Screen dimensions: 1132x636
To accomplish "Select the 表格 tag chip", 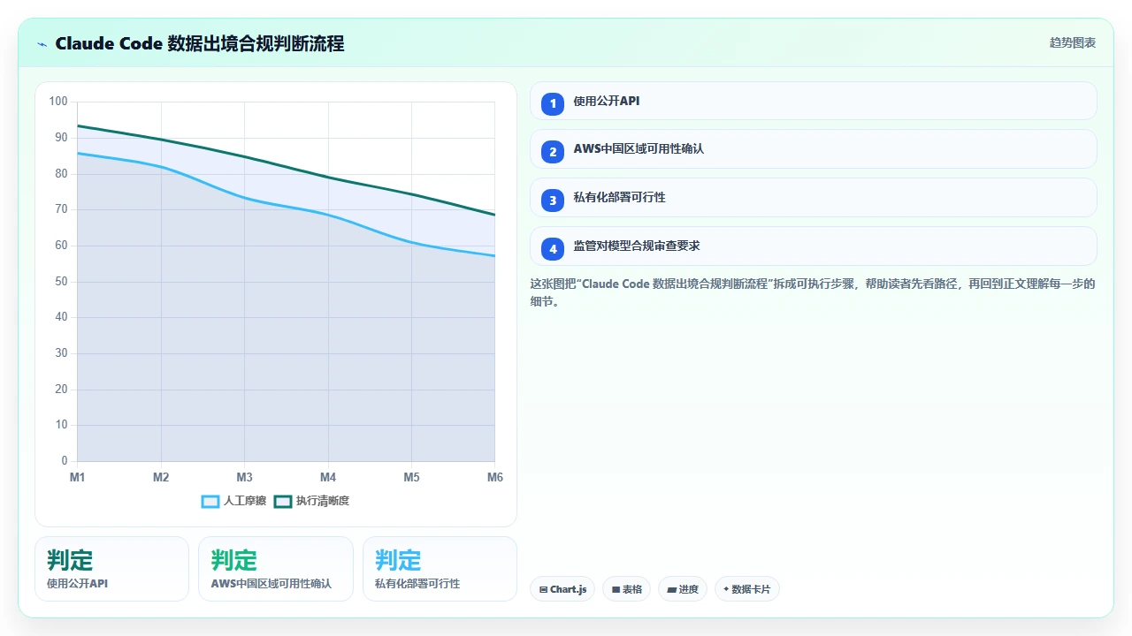I will [x=626, y=589].
